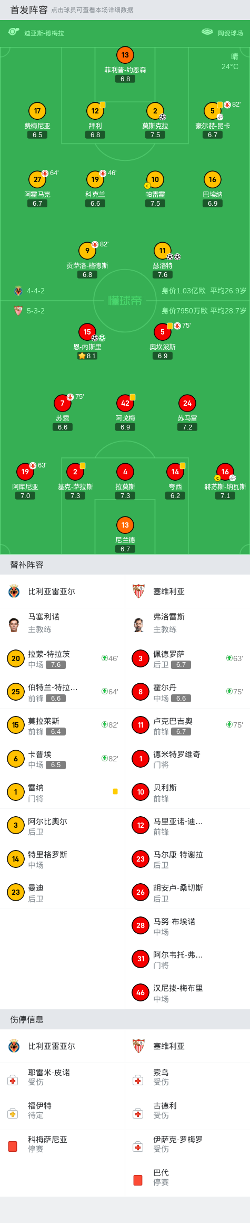Tap the stadium icon beside 陶瓷球场
The height and width of the screenshot is (1223, 250).
click(x=207, y=32)
